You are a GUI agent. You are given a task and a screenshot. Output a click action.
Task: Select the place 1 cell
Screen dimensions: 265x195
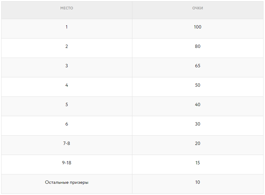[67, 27]
